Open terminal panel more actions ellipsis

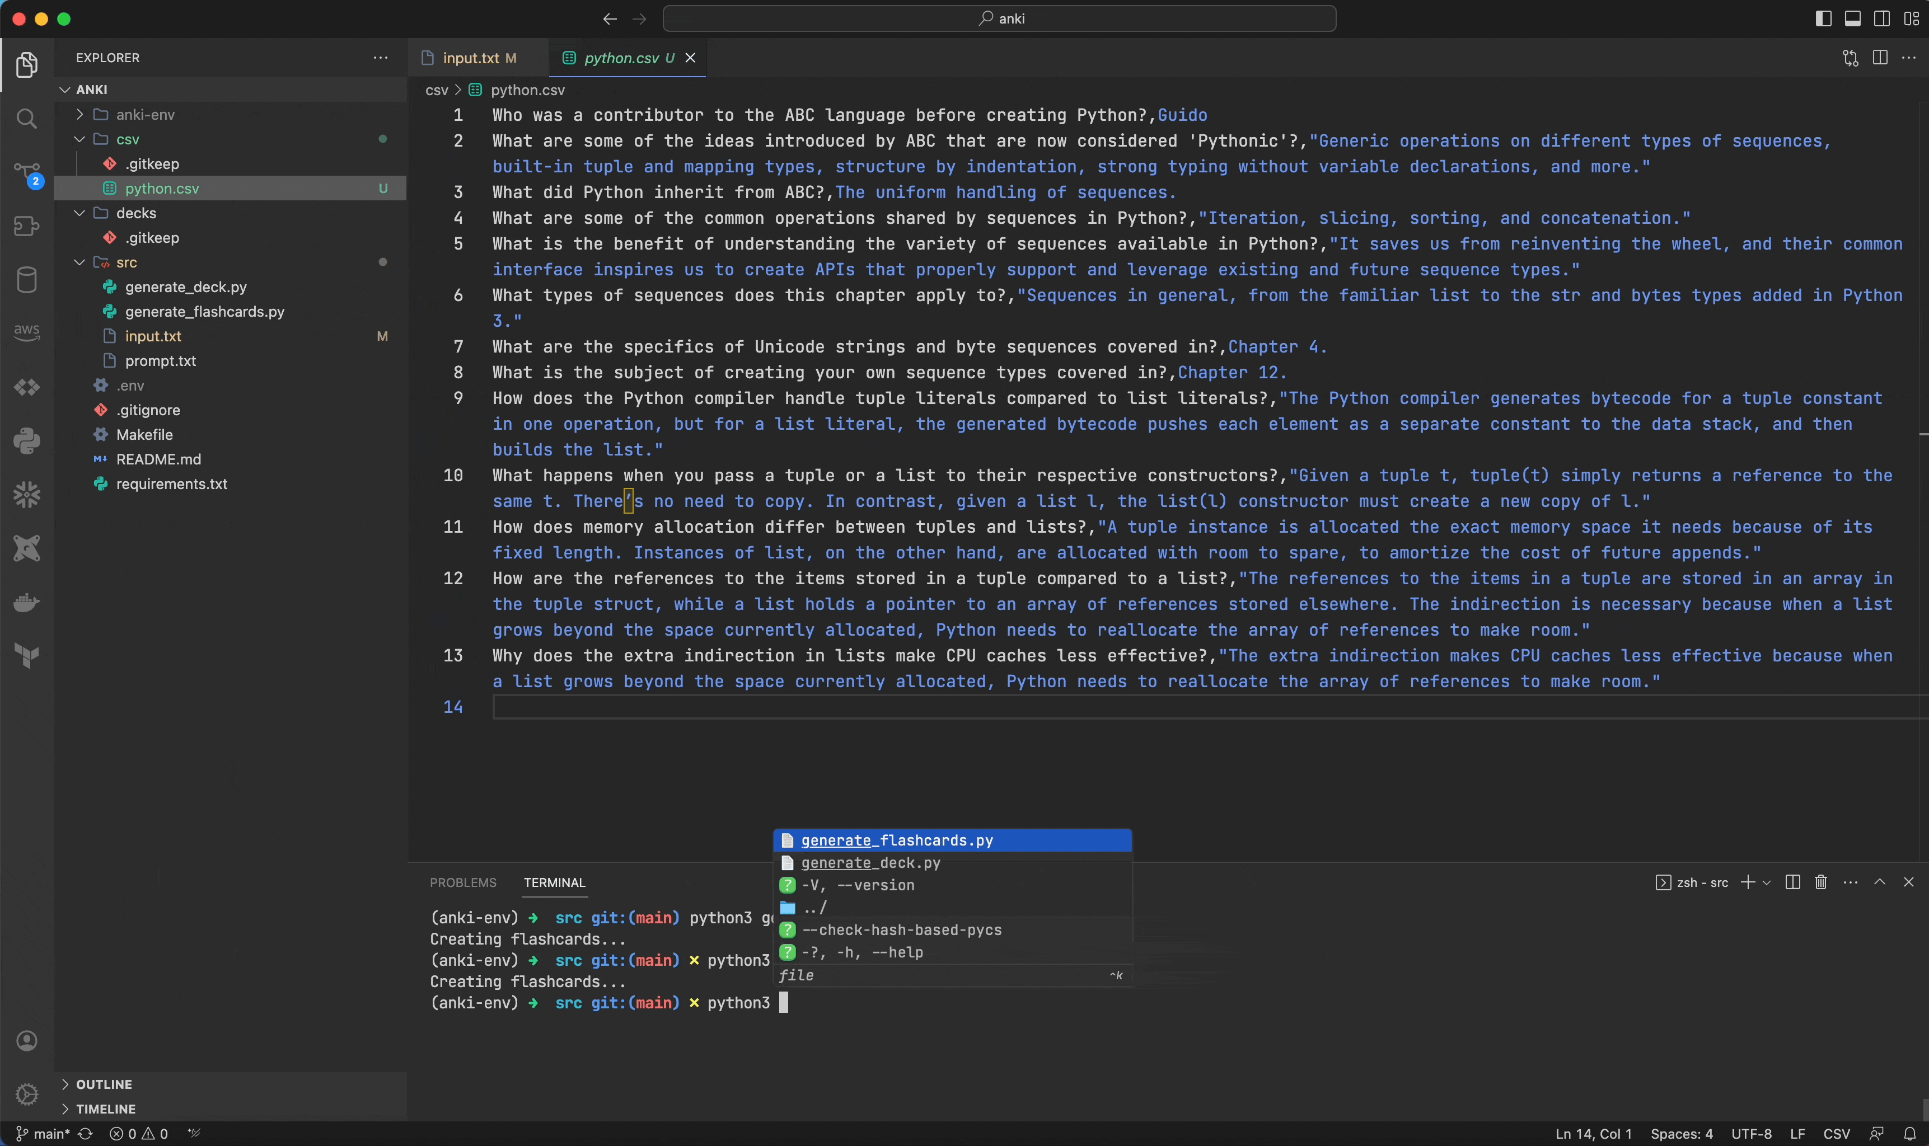click(x=1850, y=882)
